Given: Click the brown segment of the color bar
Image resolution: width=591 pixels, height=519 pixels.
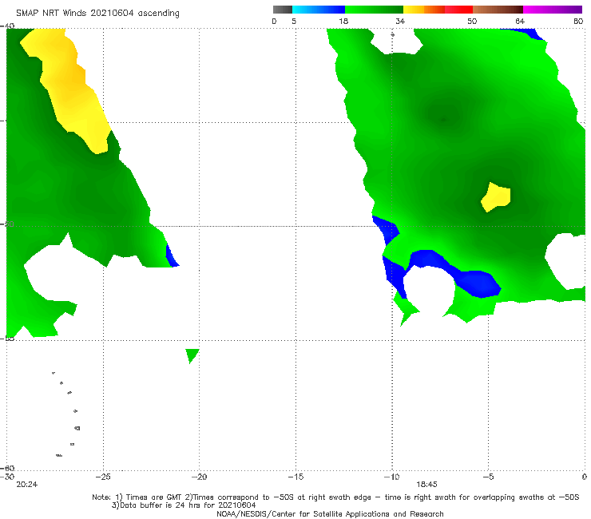Looking at the screenshot, I should [x=498, y=10].
